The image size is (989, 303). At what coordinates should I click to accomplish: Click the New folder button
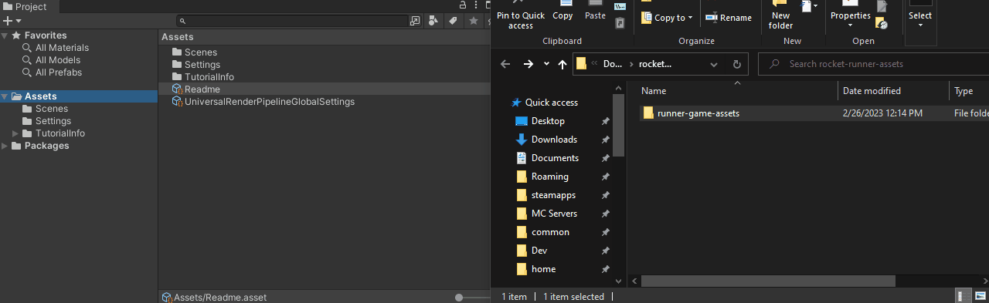coord(781,15)
